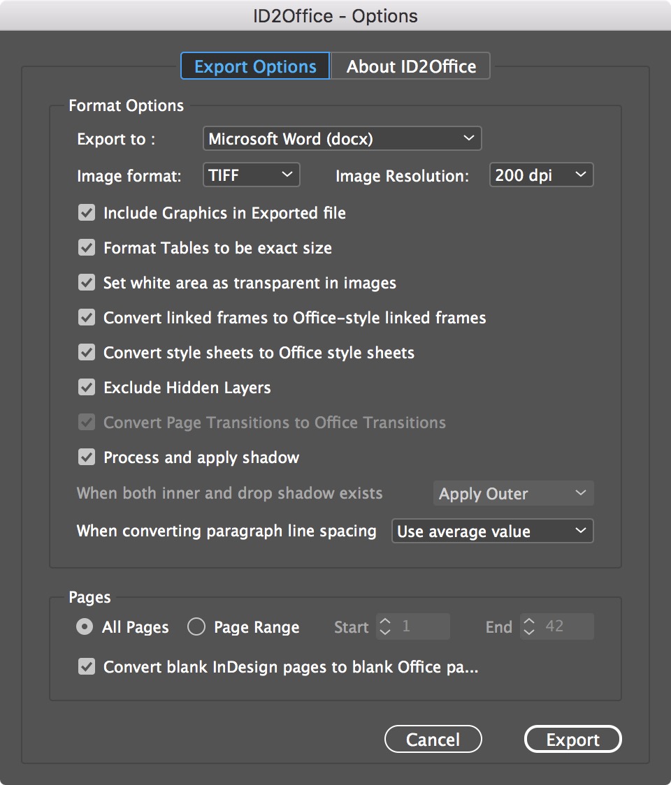Click the Format Options group heading
This screenshot has width=671, height=785.
click(x=127, y=105)
